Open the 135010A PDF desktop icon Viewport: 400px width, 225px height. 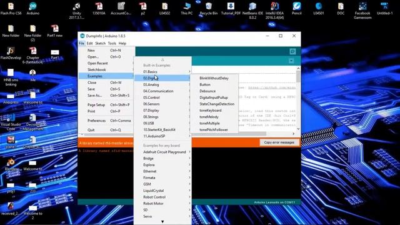coord(99,8)
